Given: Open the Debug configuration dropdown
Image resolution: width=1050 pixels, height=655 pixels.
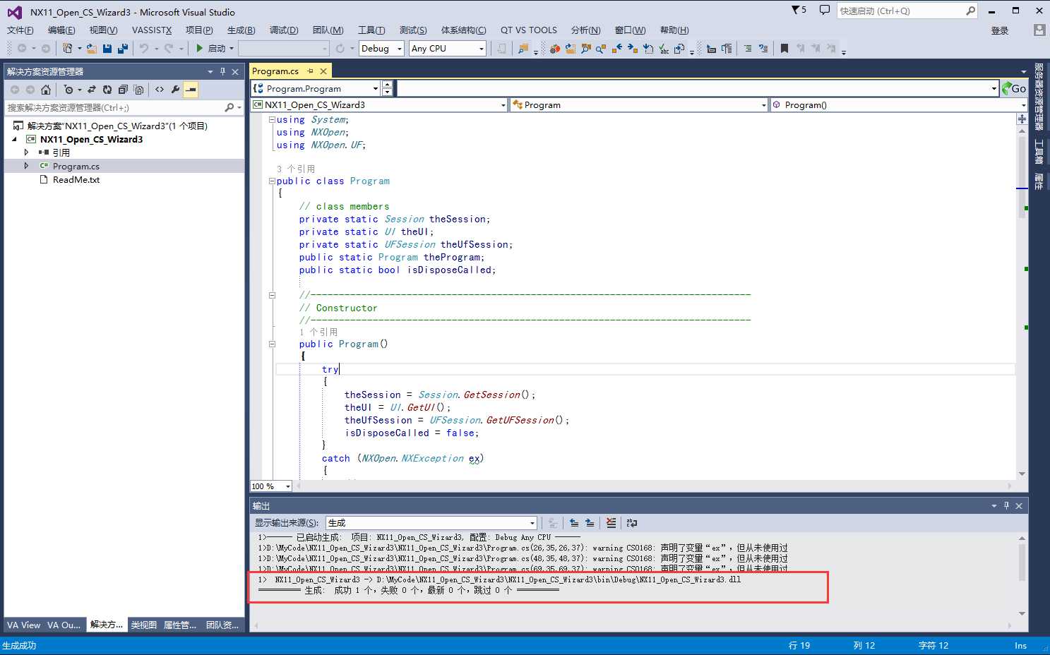Looking at the screenshot, I should [399, 49].
